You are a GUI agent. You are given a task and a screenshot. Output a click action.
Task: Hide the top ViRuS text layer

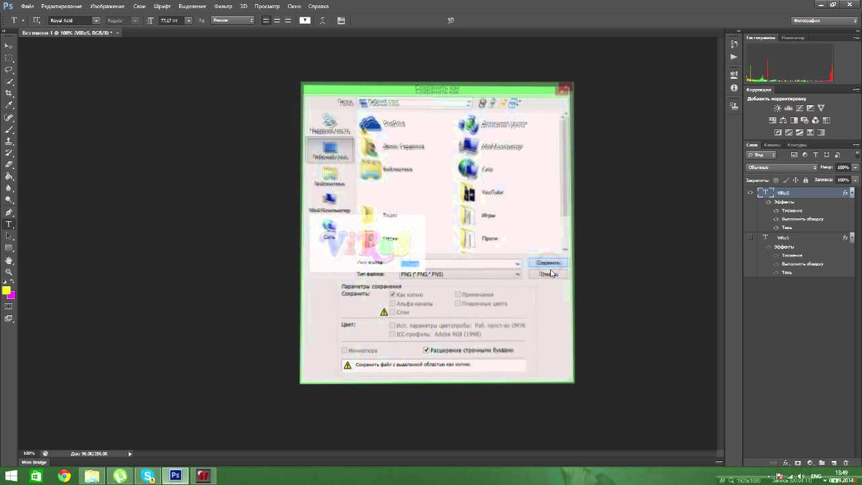(750, 193)
